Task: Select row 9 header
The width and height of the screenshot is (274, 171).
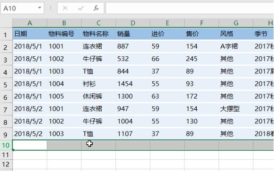Action: point(6,134)
